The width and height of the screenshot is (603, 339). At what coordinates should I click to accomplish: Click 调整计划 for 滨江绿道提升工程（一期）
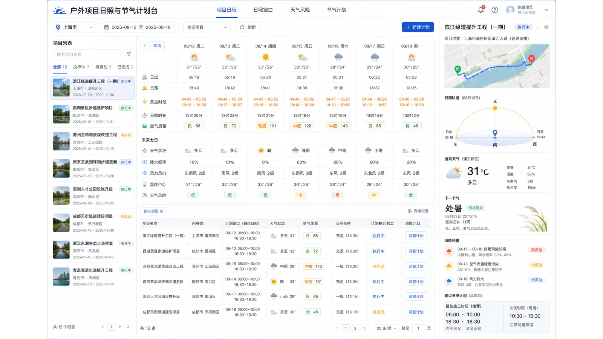pos(416,236)
